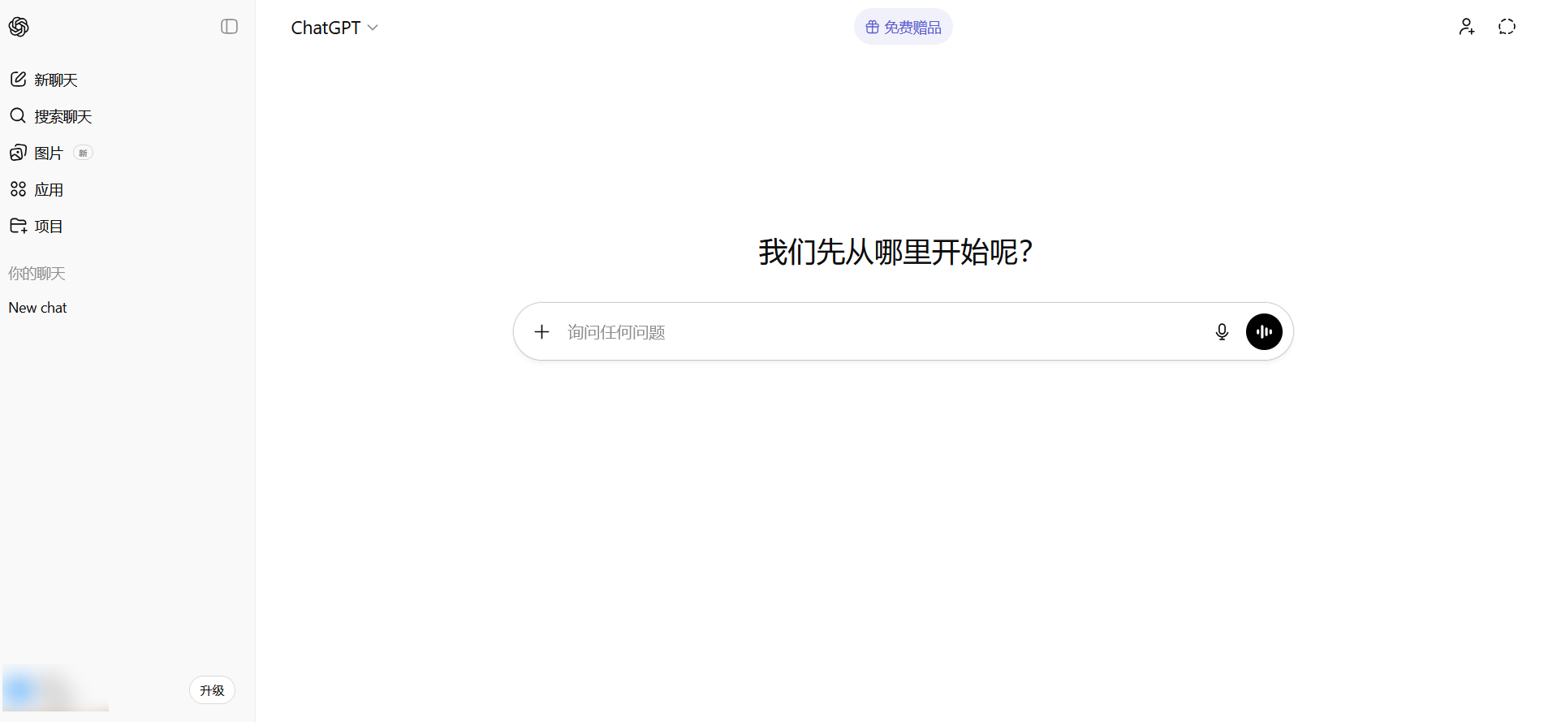Click the chevron next to ChatGPT
Viewport: 1544px width, 722px height.
(x=373, y=28)
